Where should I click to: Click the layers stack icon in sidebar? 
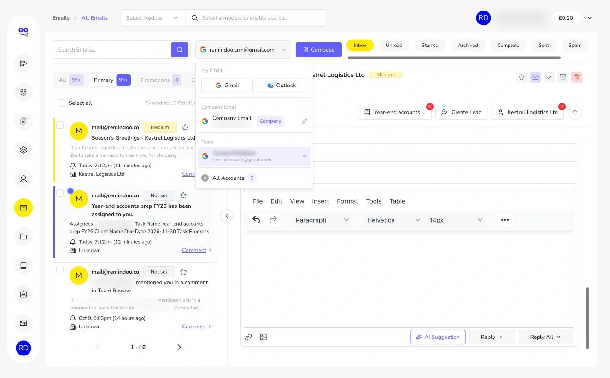point(23,150)
